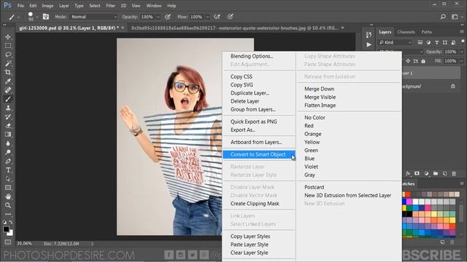
Task: Toggle lock position in Layers panel
Action: 408,61
